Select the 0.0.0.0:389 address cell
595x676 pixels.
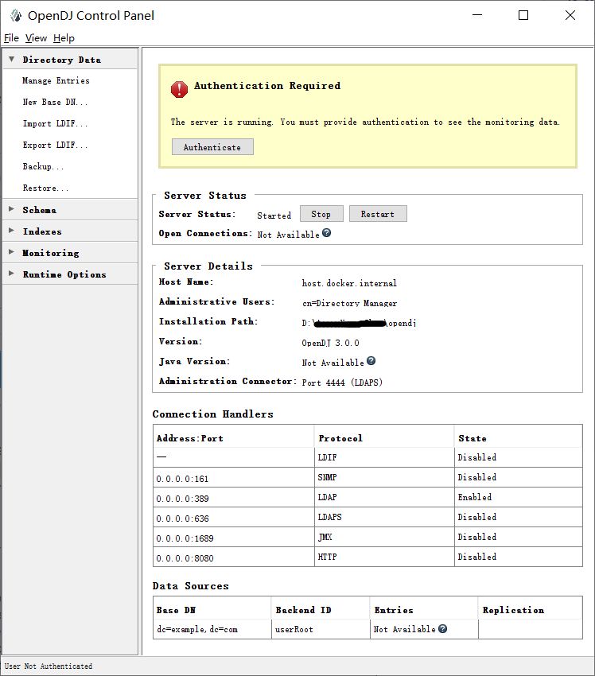tap(233, 498)
